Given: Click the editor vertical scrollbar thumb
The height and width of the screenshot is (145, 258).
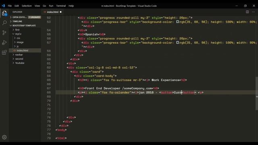Looking at the screenshot, I should coord(257,93).
